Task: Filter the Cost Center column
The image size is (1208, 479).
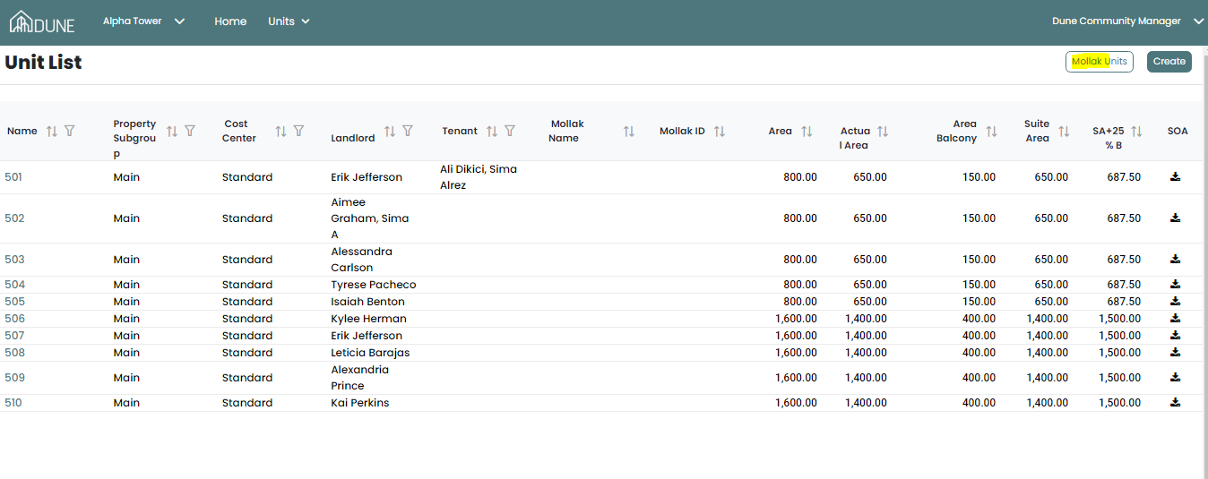Action: [x=299, y=131]
